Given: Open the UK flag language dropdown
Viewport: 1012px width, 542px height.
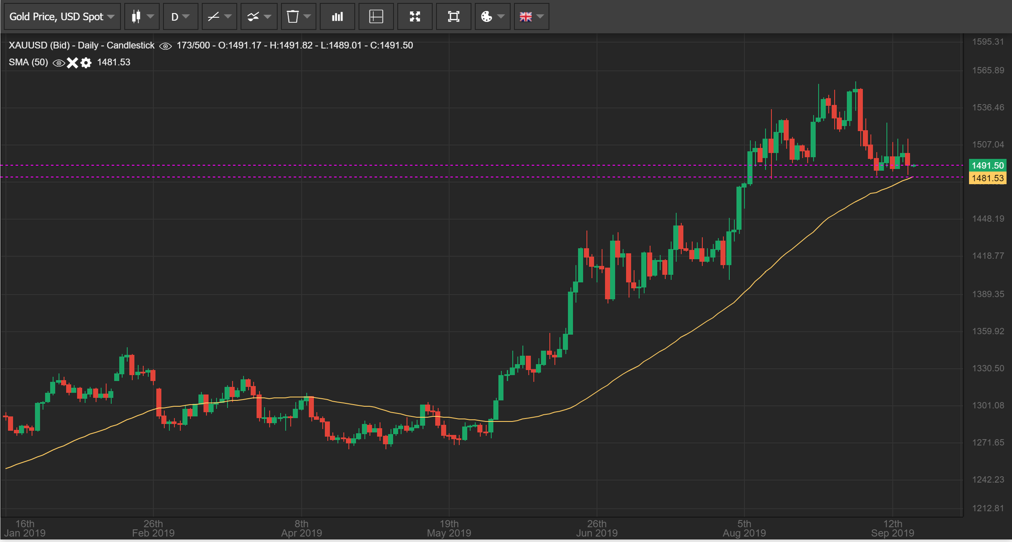Looking at the screenshot, I should [x=531, y=17].
